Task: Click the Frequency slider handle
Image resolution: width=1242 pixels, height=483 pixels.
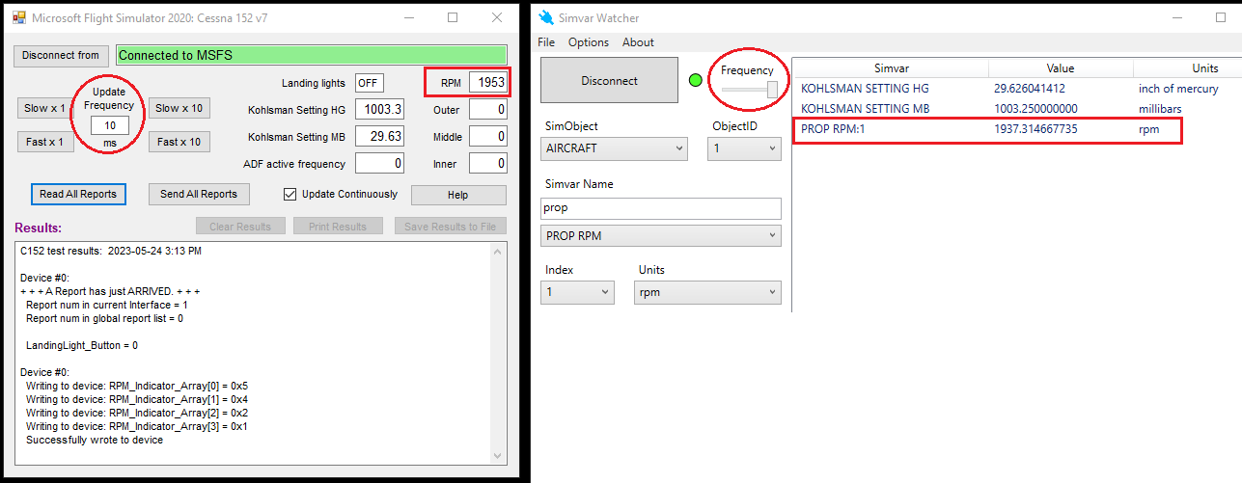Action: (x=772, y=89)
